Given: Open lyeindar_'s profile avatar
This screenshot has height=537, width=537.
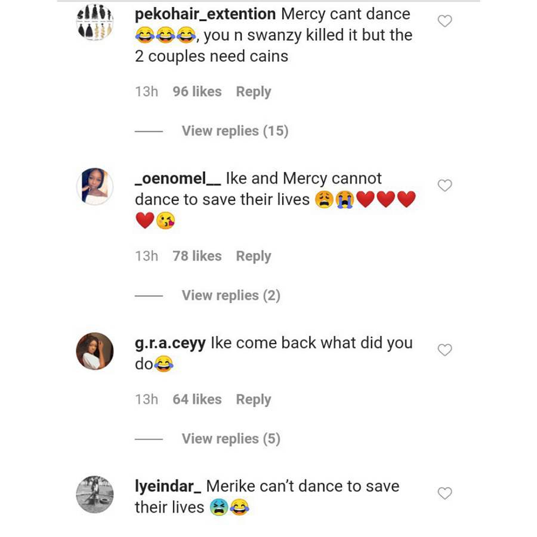Looking at the screenshot, I should [95, 494].
